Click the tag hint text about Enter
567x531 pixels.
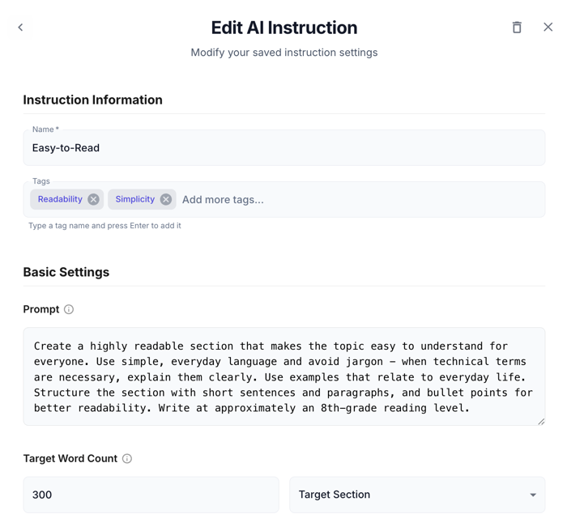104,226
